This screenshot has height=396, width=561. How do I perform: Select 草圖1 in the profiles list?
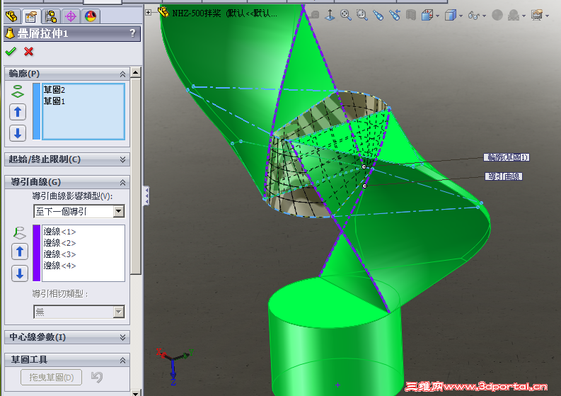click(x=54, y=101)
